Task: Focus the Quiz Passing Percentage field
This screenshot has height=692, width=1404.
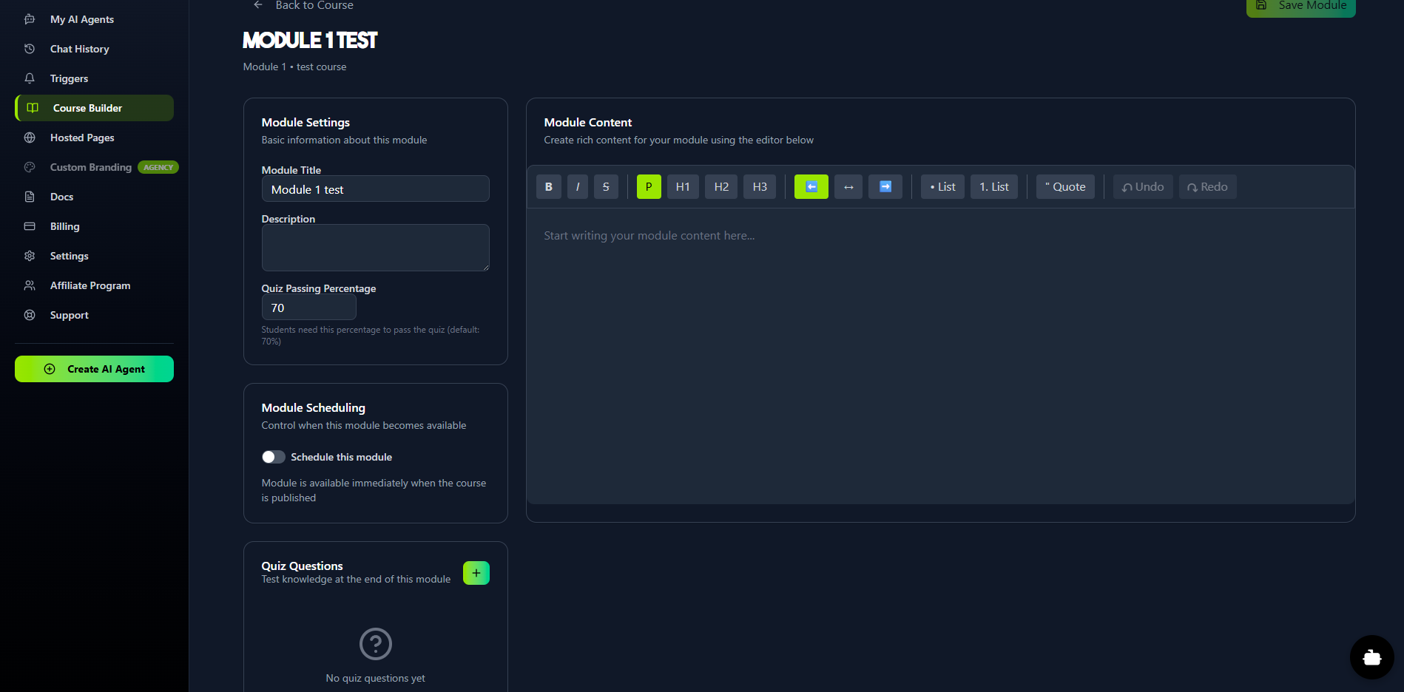Action: point(308,308)
